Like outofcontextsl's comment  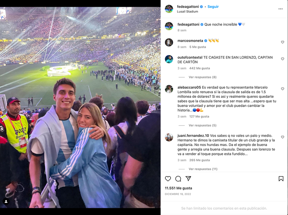(283, 59)
